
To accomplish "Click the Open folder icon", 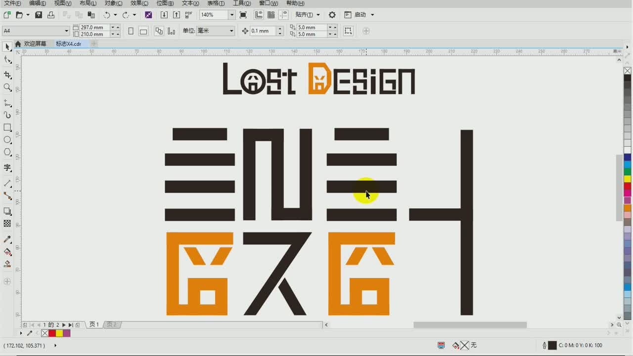I will (x=19, y=15).
